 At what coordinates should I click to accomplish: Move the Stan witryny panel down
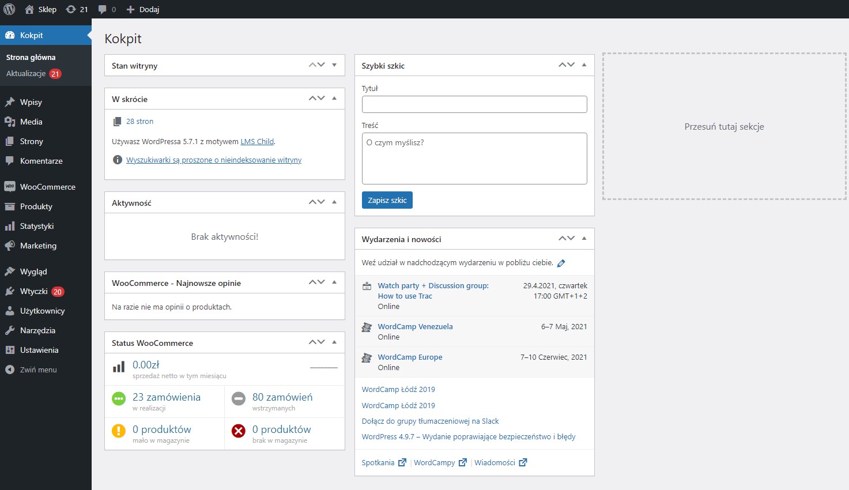[x=322, y=65]
